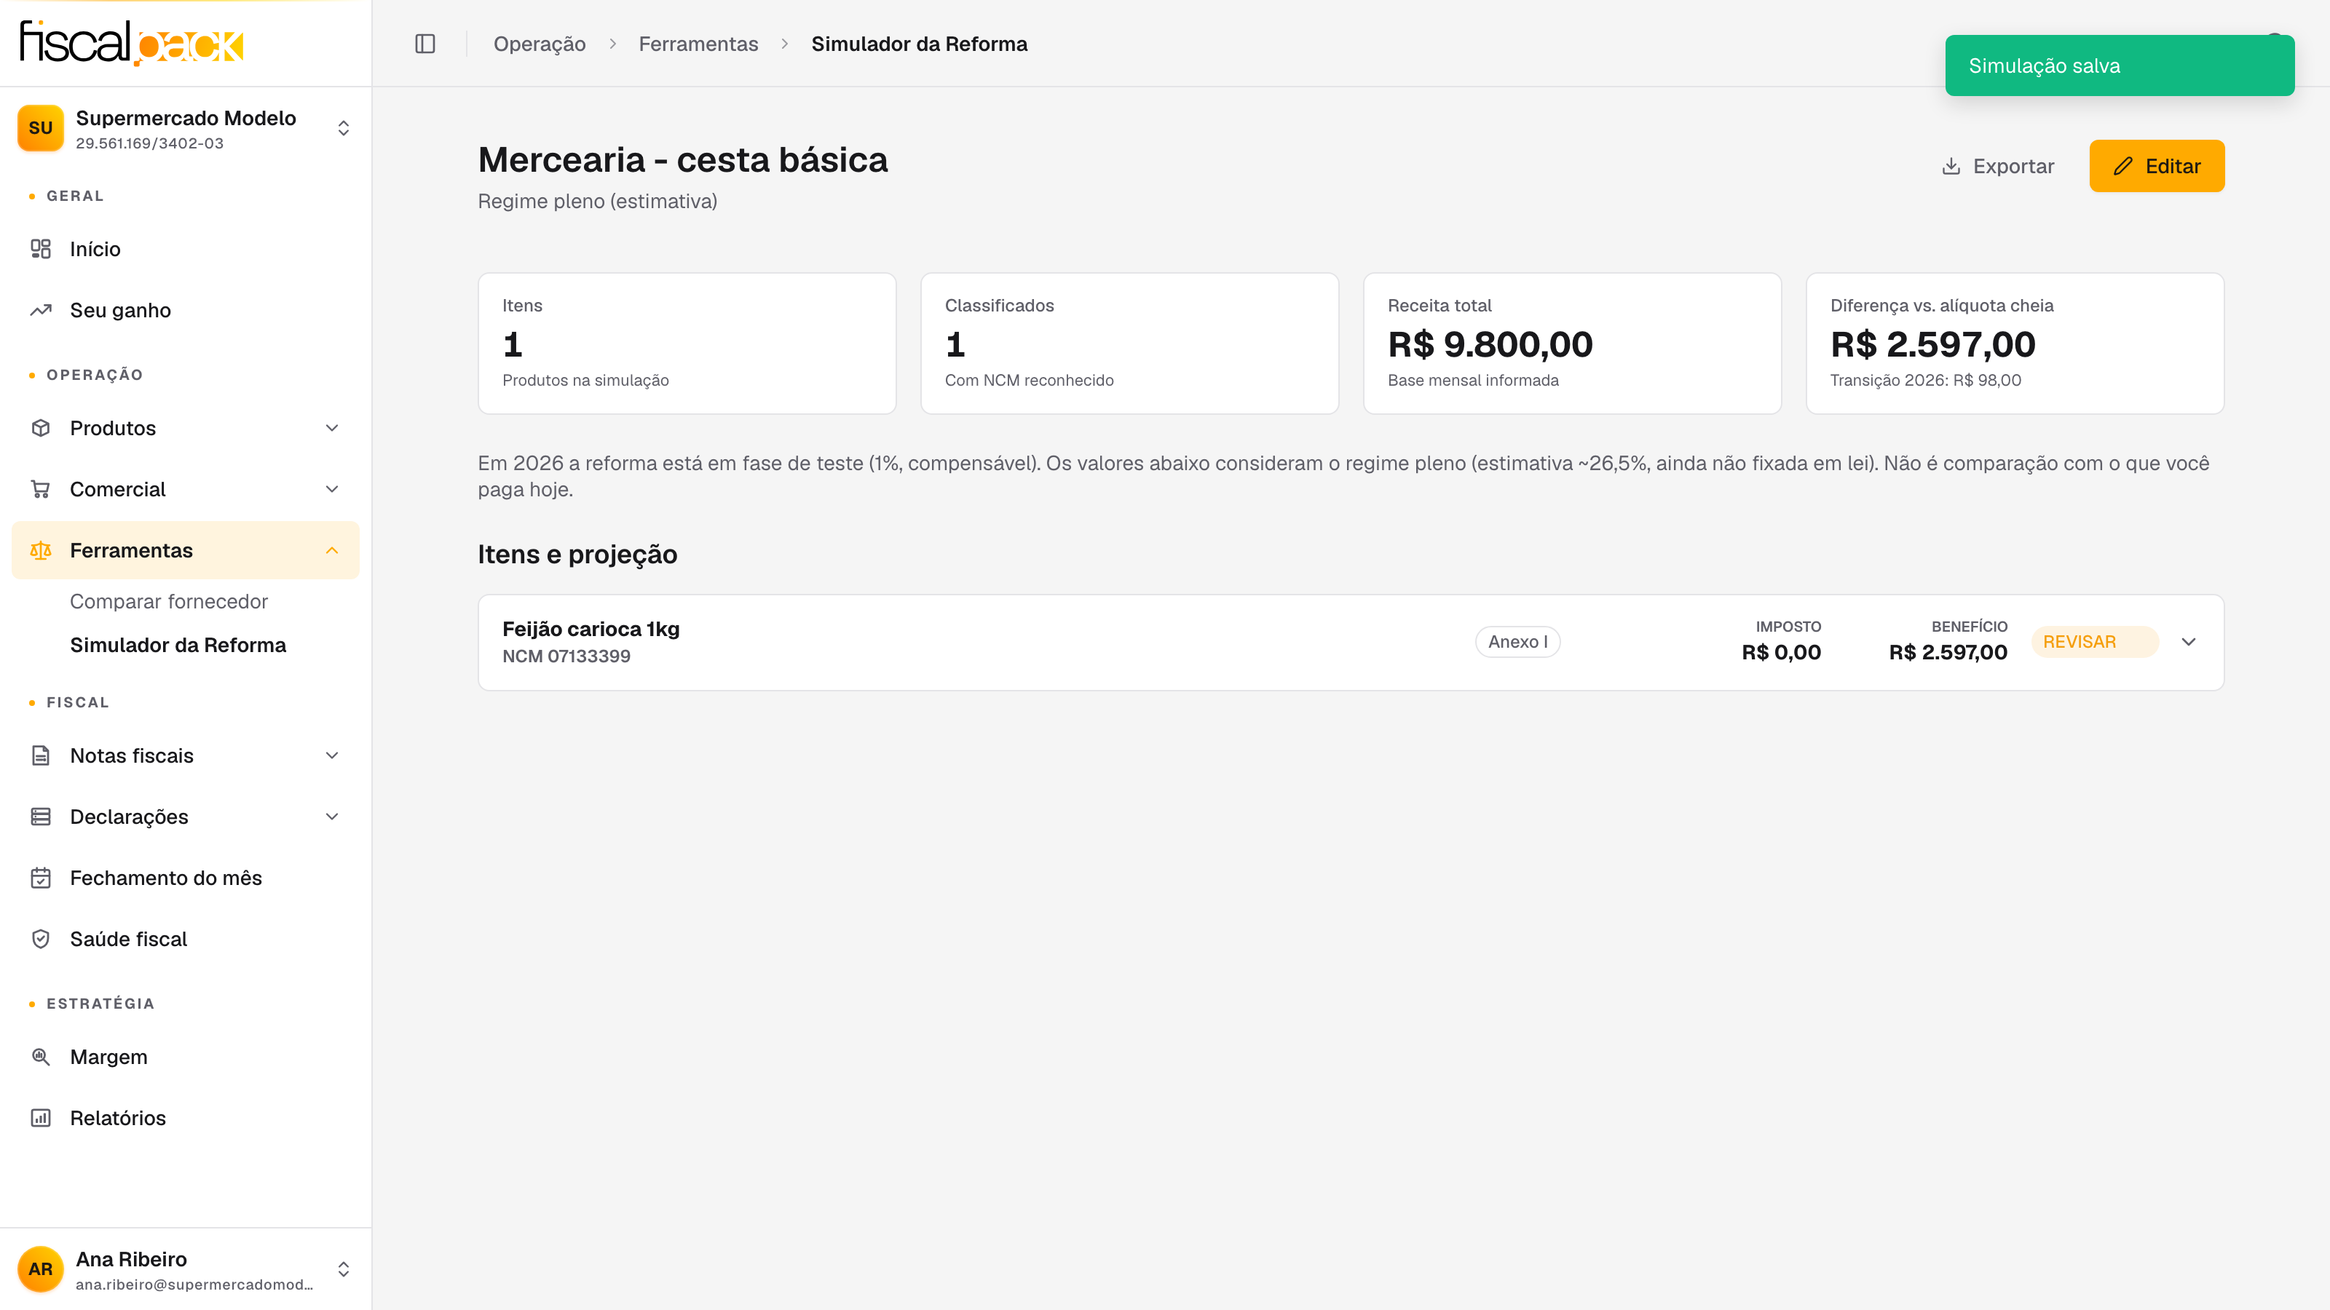Click the Comercial cart icon

pyautogui.click(x=41, y=489)
